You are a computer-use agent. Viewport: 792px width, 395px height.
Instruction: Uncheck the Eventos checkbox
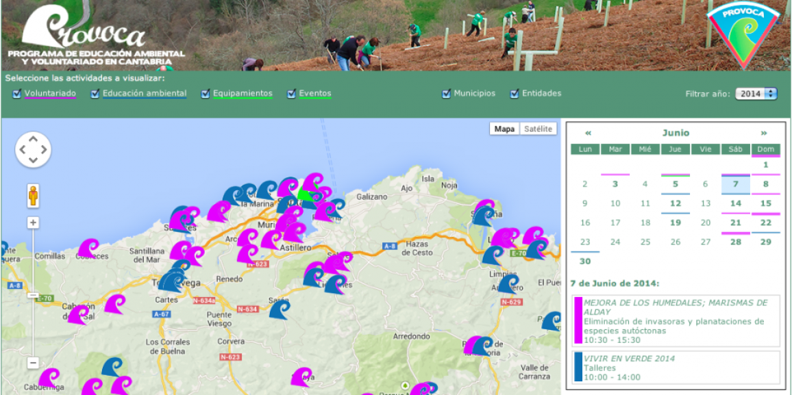[291, 94]
